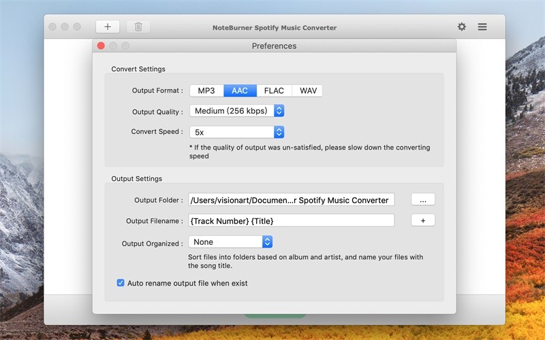
Task: Click the NoteBurner Spotify Music Converter title
Action: coord(275,28)
